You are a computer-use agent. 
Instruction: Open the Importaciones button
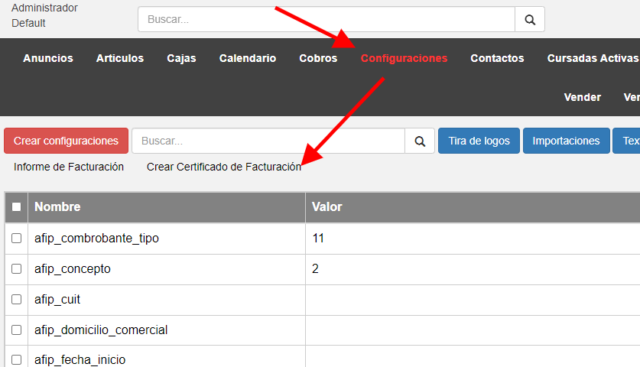(566, 141)
